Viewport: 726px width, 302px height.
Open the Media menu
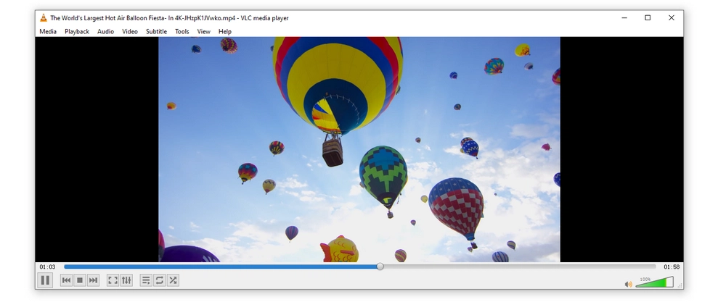[x=48, y=31]
